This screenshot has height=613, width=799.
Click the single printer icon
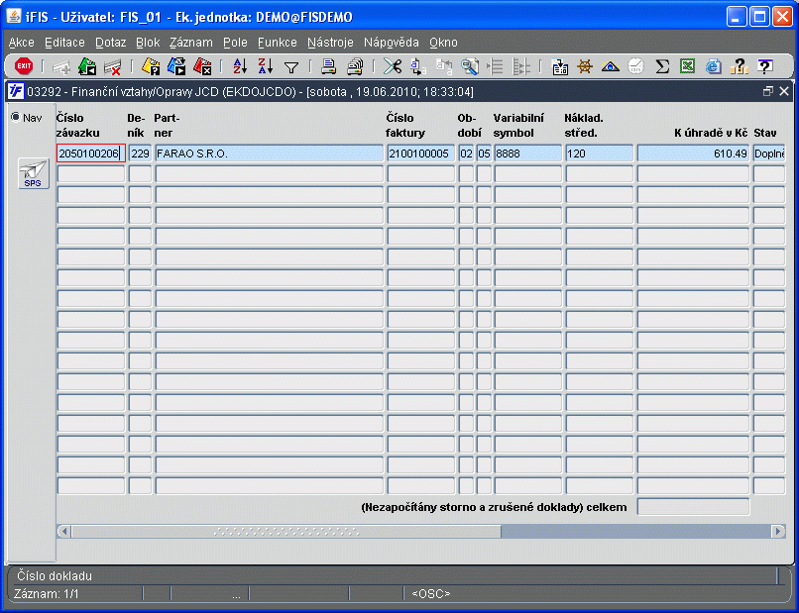329,66
